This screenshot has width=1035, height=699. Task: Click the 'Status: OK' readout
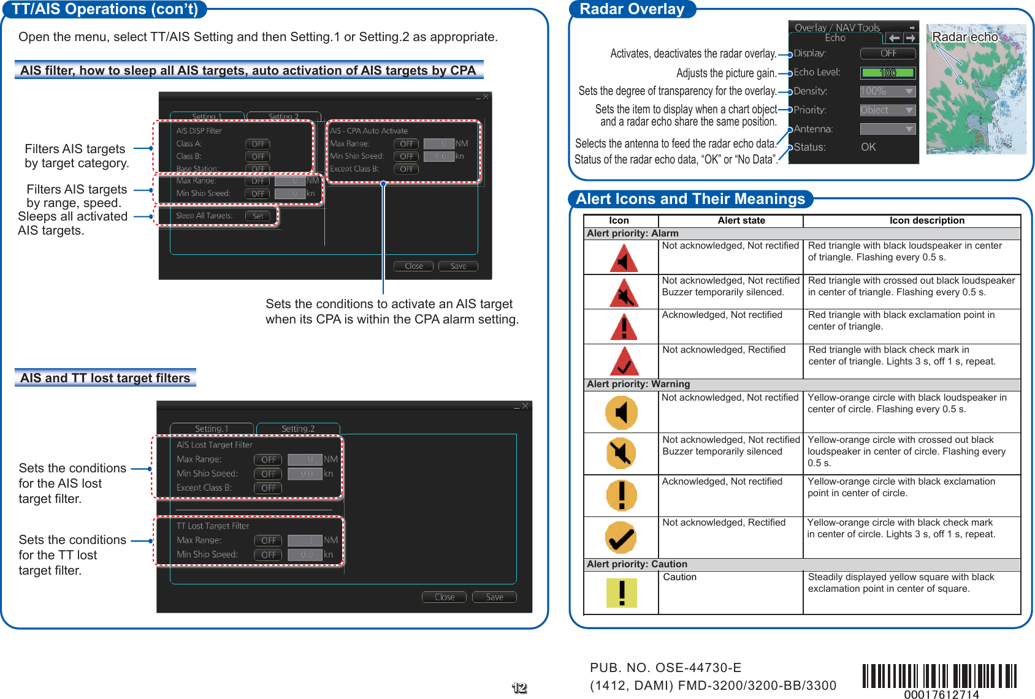point(834,147)
